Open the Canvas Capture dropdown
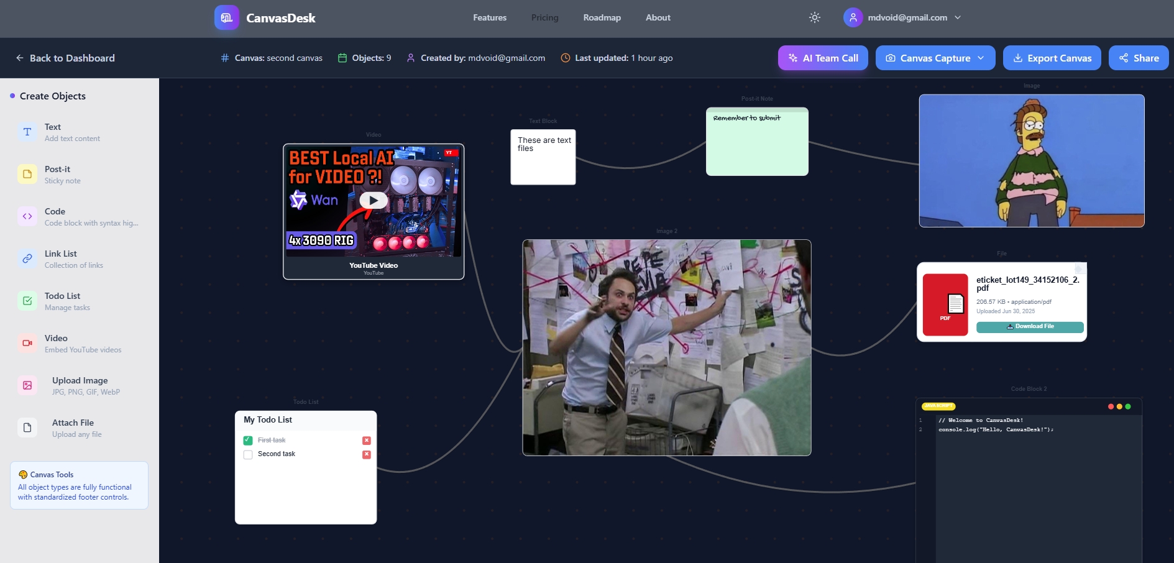 (x=935, y=58)
